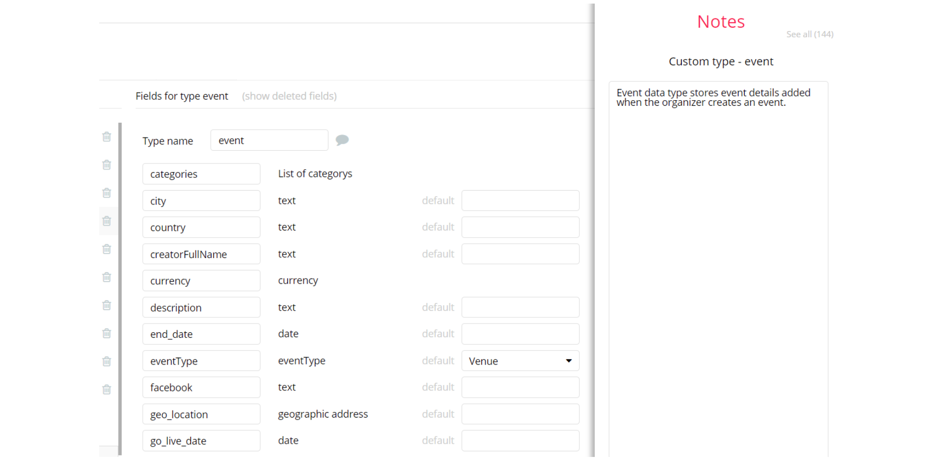
Task: Click the default value box for description
Action: pyautogui.click(x=520, y=308)
